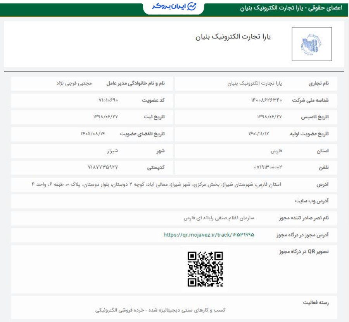The width and height of the screenshot is (349, 322).
Task: Click the شناسه ملی شرکت label
Action: pos(310,100)
